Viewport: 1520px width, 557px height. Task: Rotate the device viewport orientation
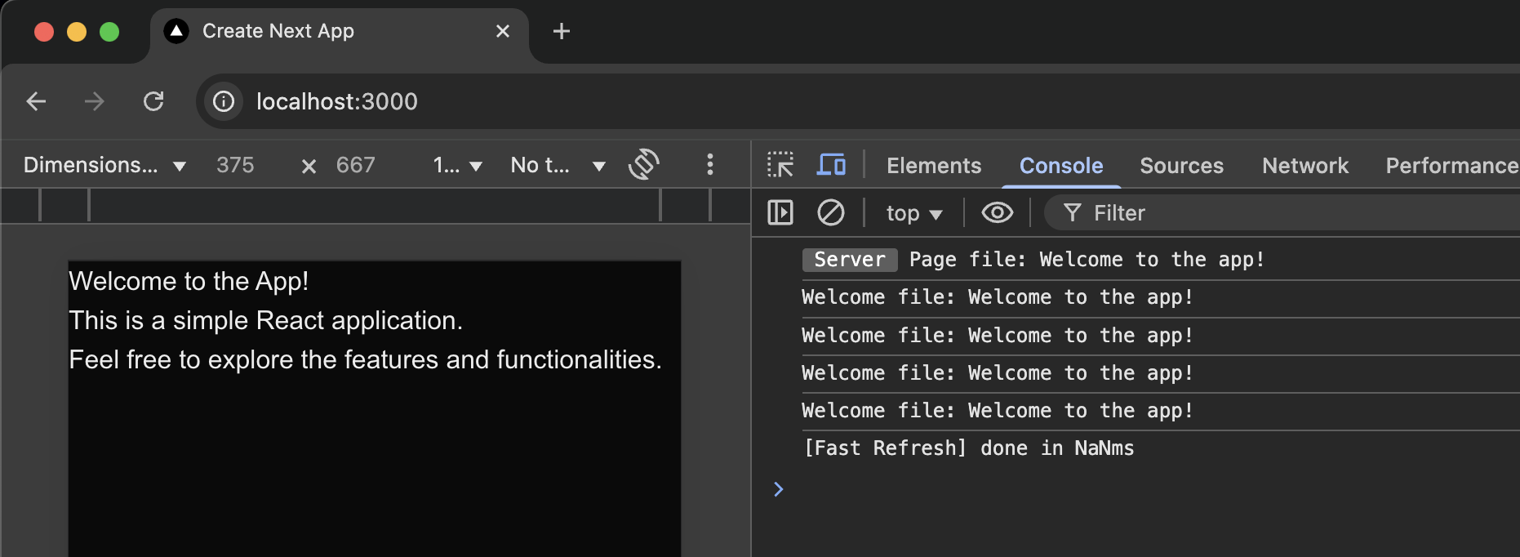[644, 164]
